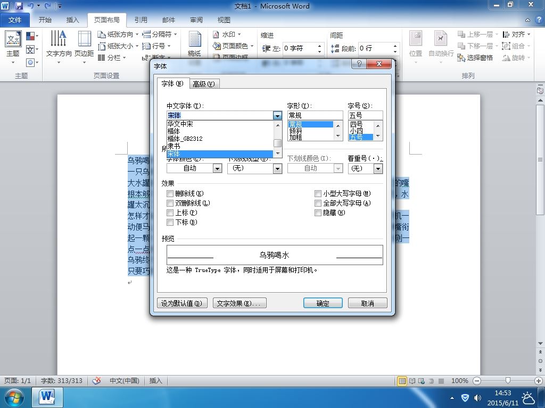Open the File (文件) tab
This screenshot has height=408, width=545.
[x=14, y=20]
